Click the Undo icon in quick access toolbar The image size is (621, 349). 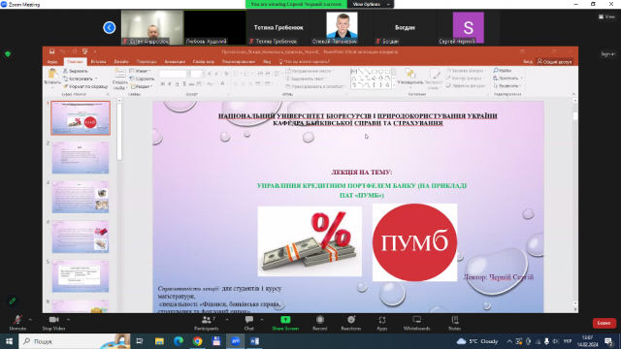(x=62, y=51)
